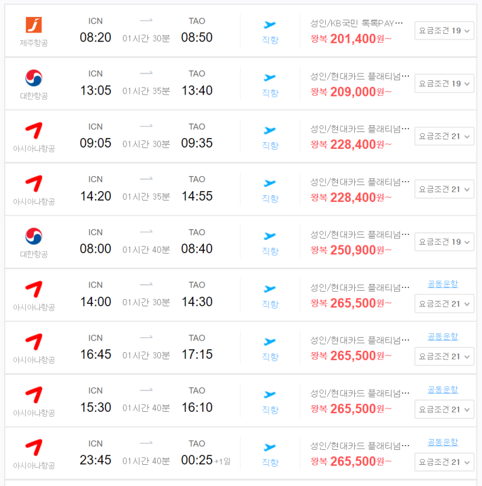Click the direct-flight plane icon on the 14:20 flight
The height and width of the screenshot is (486, 482).
click(270, 183)
